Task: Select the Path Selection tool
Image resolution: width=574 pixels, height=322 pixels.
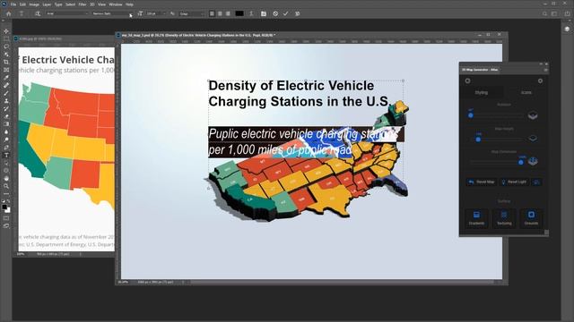Action: click(6, 163)
